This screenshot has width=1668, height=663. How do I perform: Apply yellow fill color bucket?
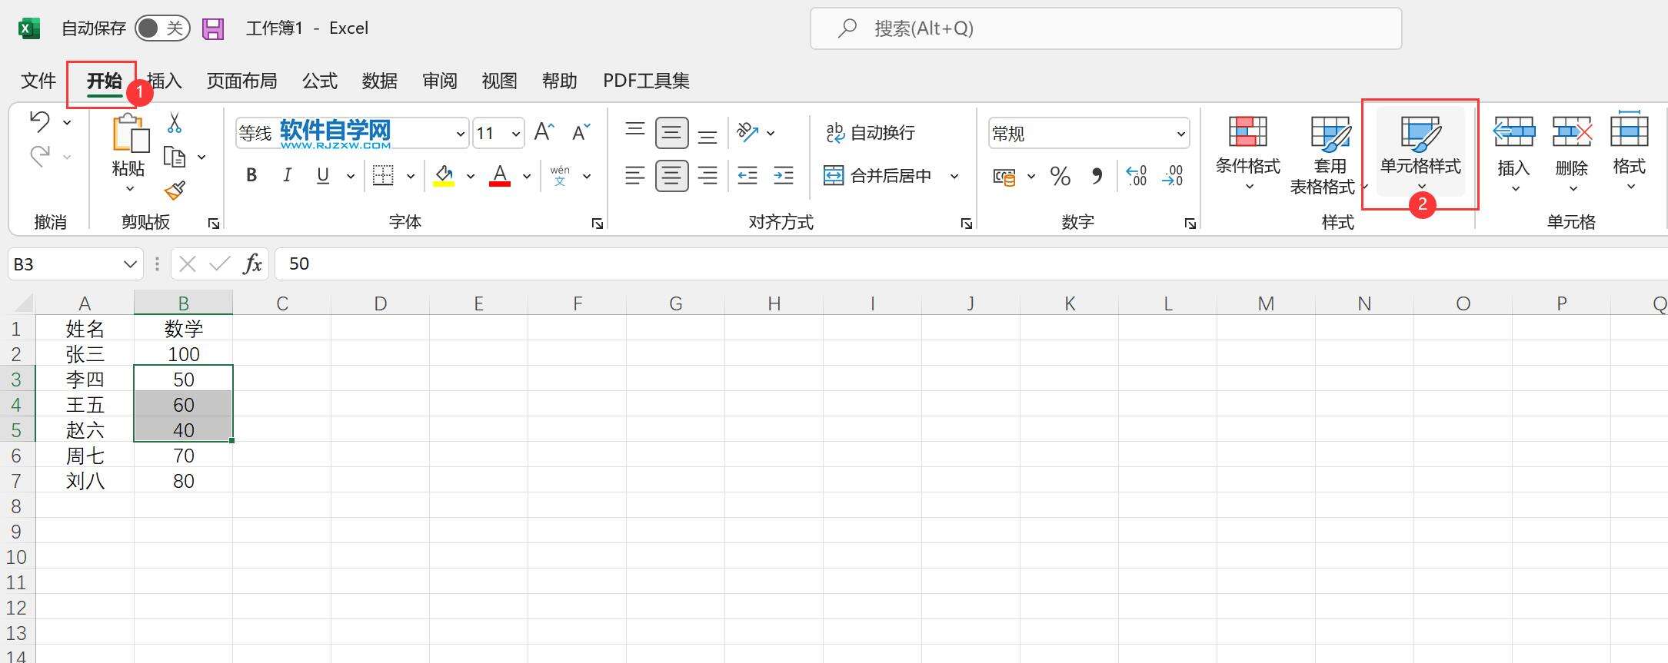coord(444,176)
